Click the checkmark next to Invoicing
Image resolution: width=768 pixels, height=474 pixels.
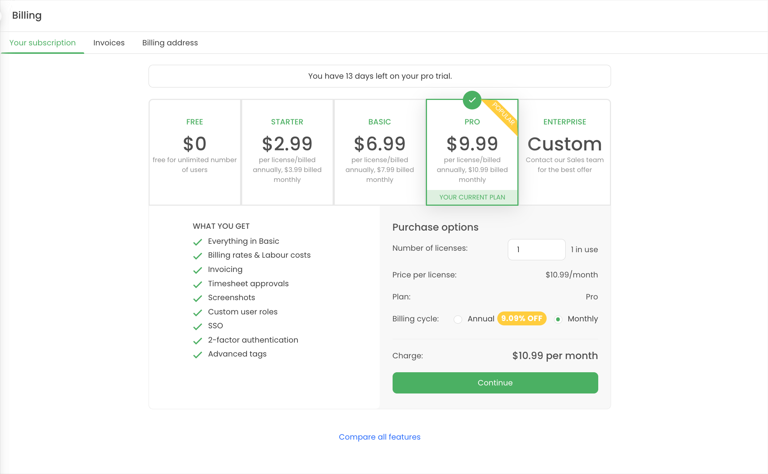click(198, 270)
